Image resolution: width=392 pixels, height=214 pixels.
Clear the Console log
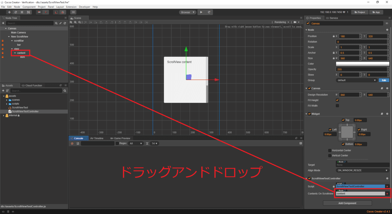point(72,144)
